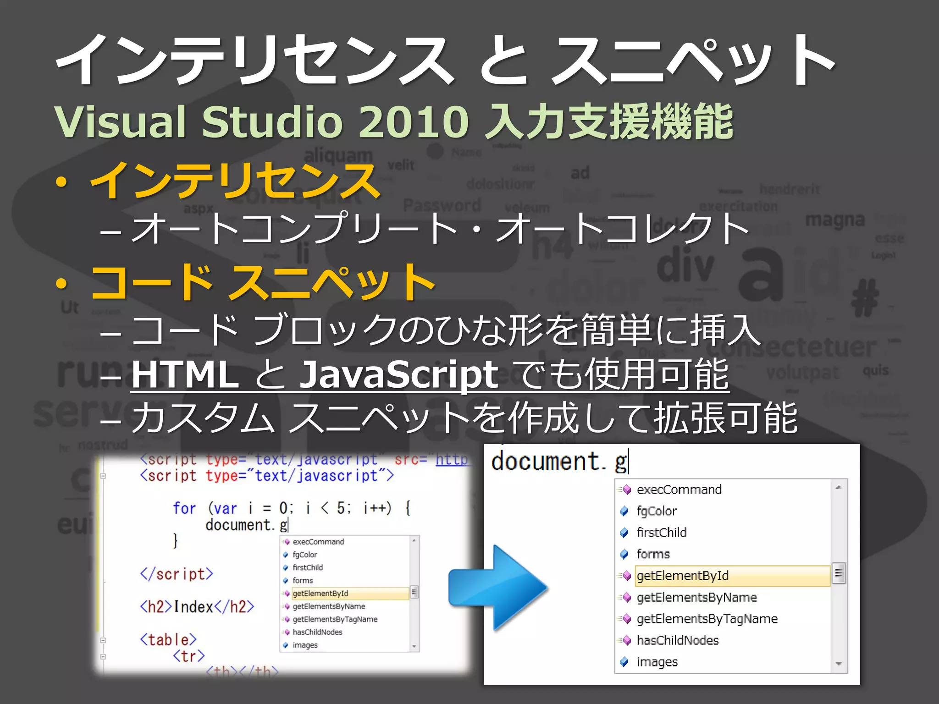The image size is (939, 704).
Task: Click the scroll-up arrow of the enlarged completion list
Action: click(x=839, y=488)
